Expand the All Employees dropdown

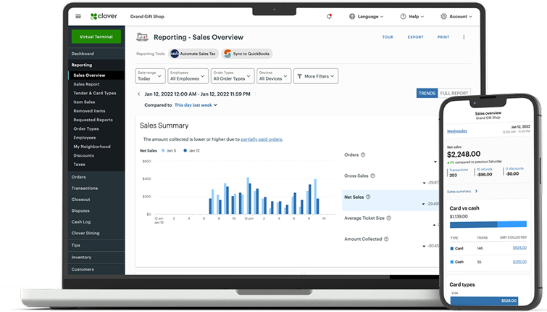[187, 75]
